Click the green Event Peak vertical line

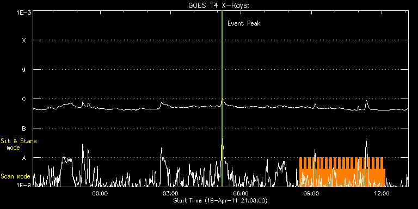[x=222, y=99]
